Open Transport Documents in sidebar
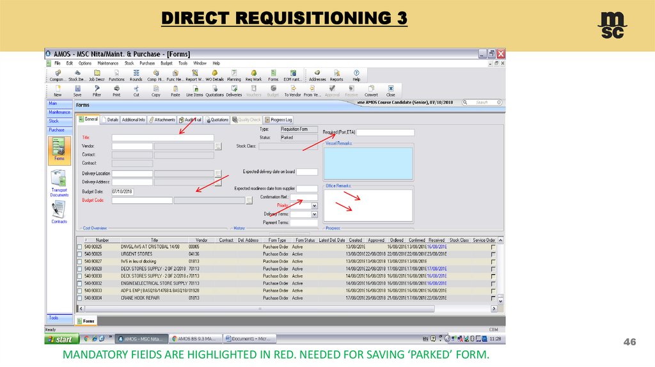 pos(59,183)
